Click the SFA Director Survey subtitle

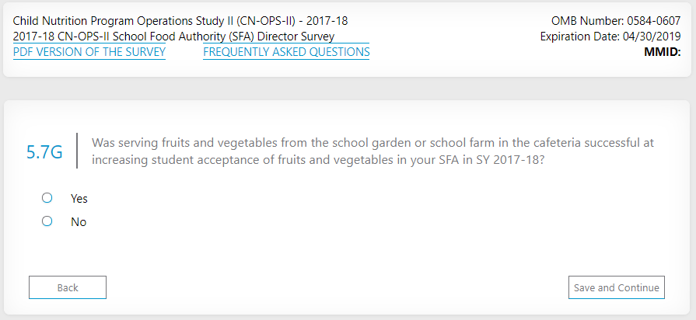pyautogui.click(x=173, y=37)
